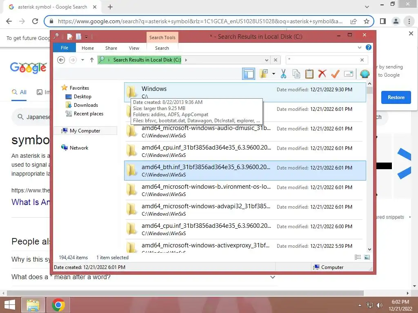Expand the address bar history dropdown

tap(267, 60)
